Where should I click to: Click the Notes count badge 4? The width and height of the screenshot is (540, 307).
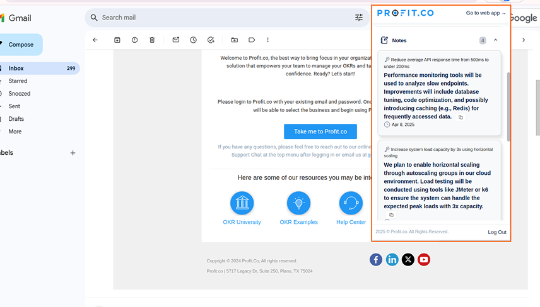point(483,40)
